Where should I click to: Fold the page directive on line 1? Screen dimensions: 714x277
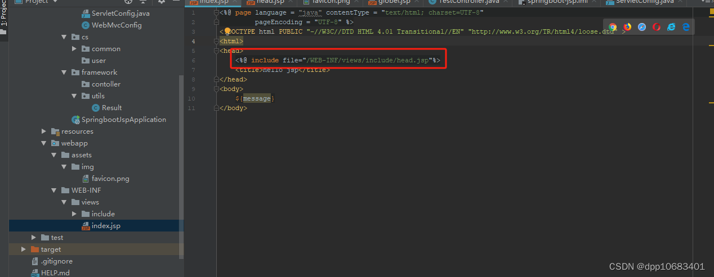tap(216, 12)
